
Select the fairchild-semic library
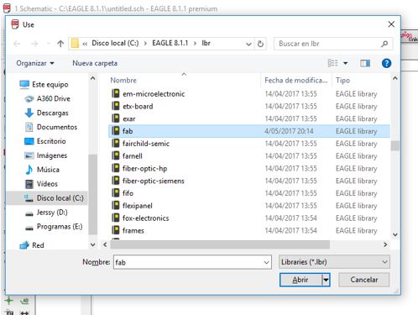pyautogui.click(x=146, y=144)
